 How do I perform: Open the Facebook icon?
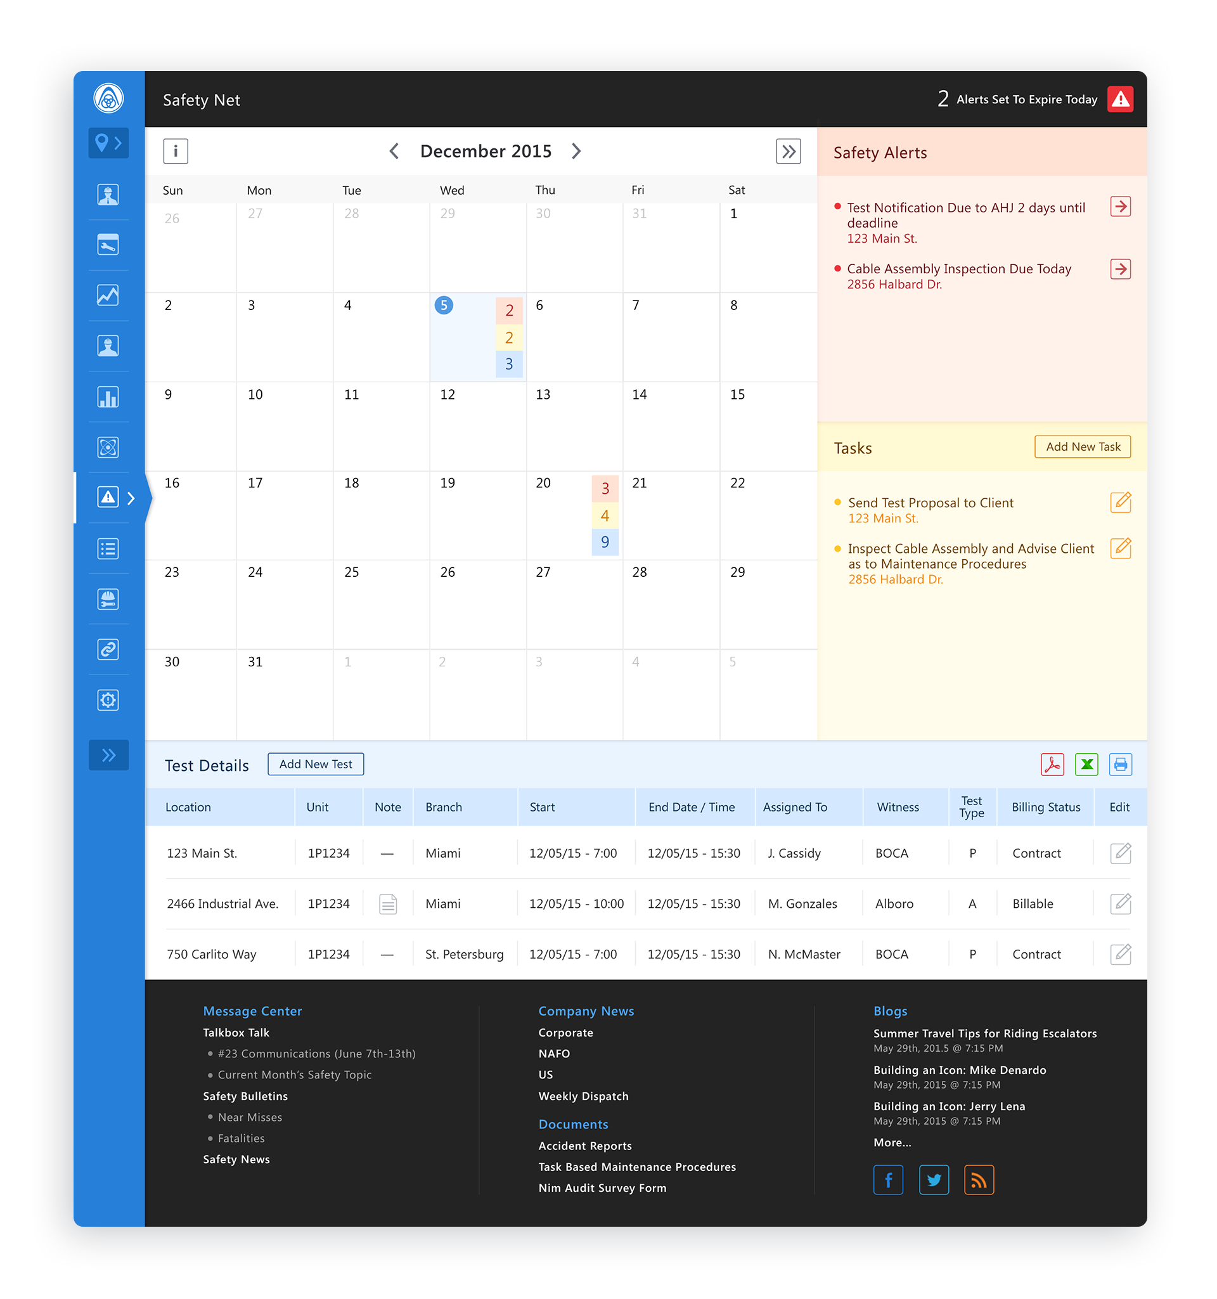click(x=888, y=1179)
